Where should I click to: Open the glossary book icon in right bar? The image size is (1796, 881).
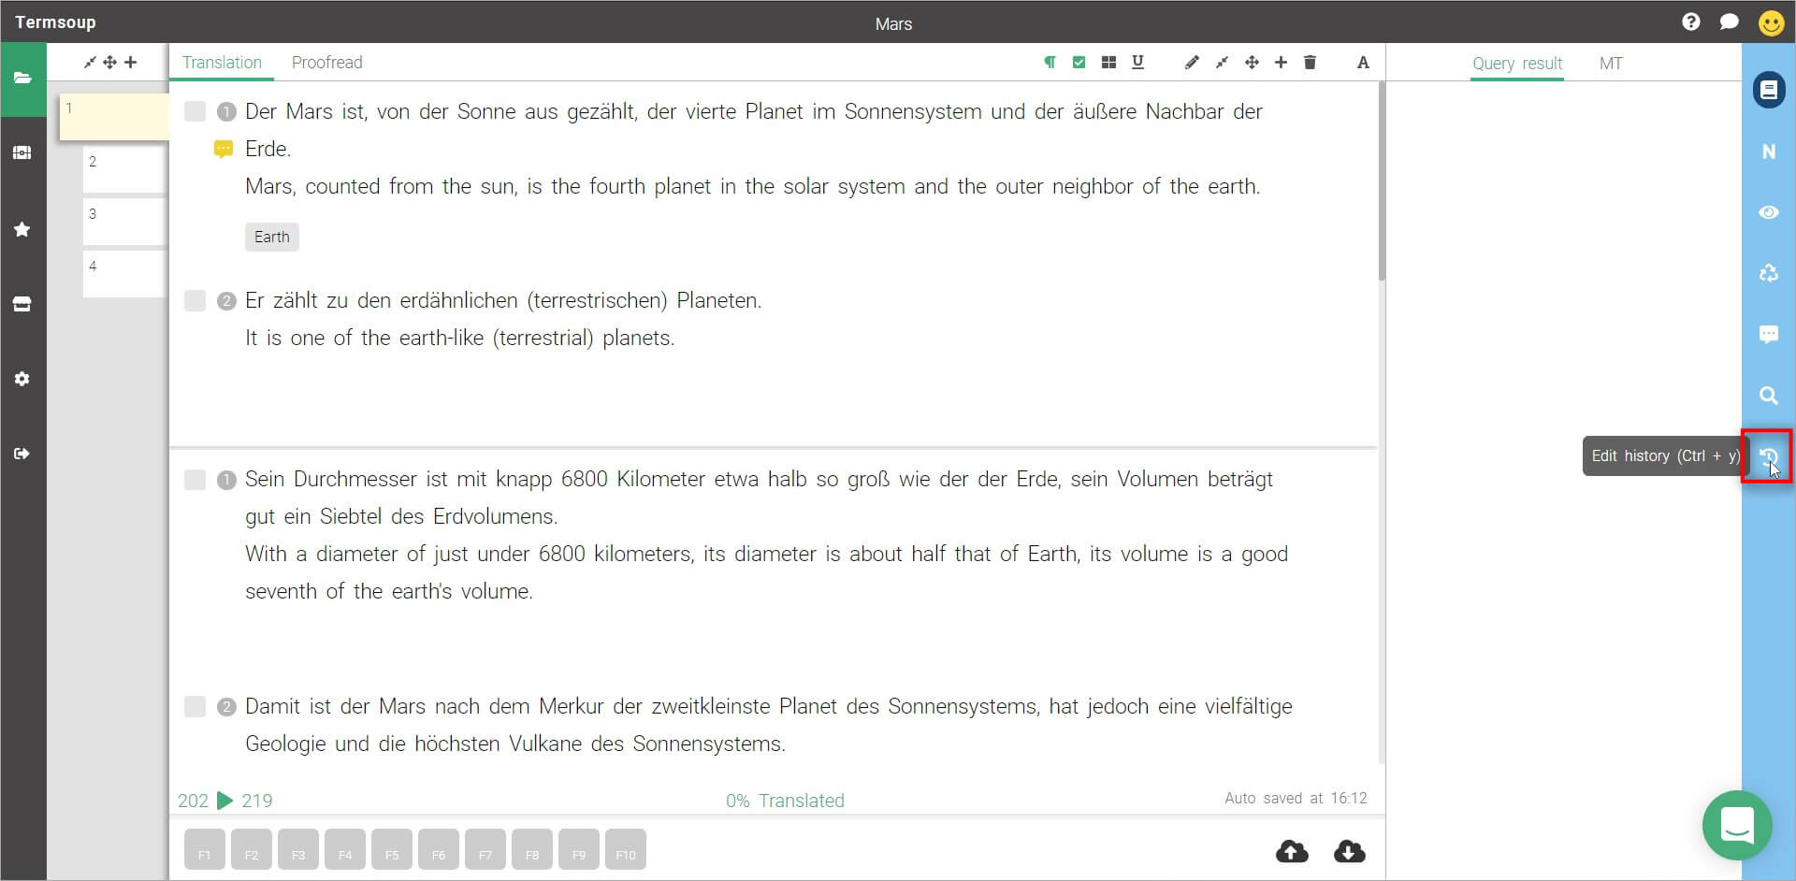pyautogui.click(x=1769, y=90)
